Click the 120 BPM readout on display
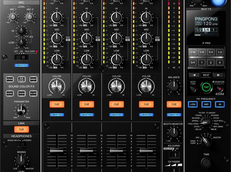The image size is (231, 172). [x=210, y=24]
